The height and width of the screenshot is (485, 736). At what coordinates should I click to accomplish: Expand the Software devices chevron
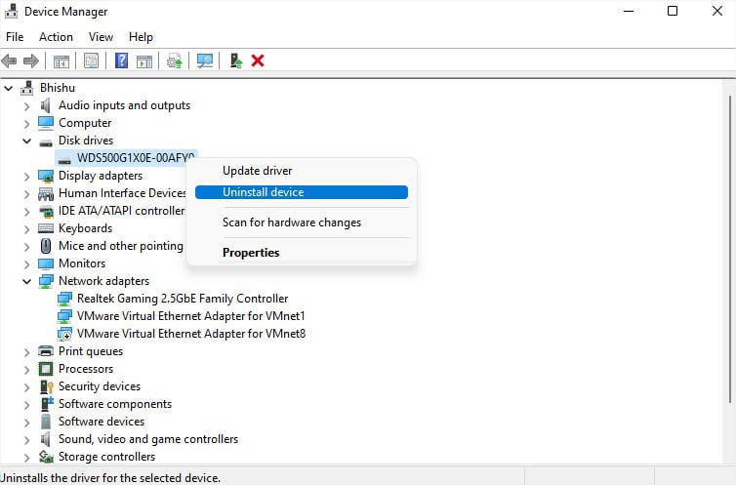tap(26, 423)
